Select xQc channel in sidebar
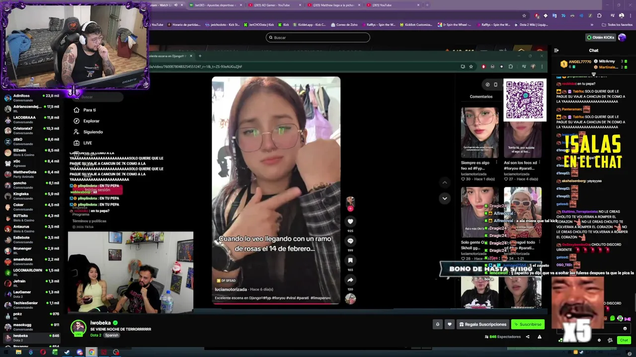636x357 pixels. click(x=31, y=163)
